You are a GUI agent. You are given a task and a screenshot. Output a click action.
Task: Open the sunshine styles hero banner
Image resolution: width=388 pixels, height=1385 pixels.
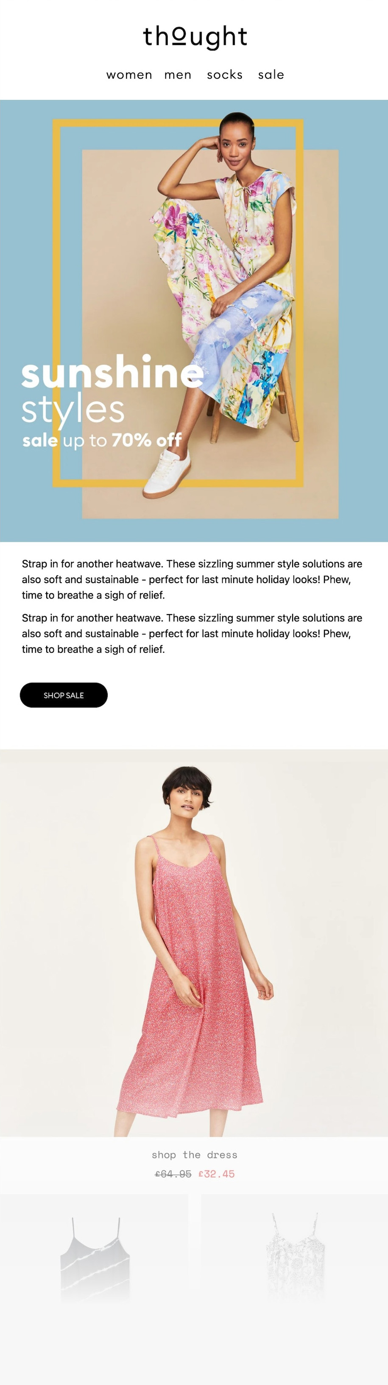[x=194, y=320]
